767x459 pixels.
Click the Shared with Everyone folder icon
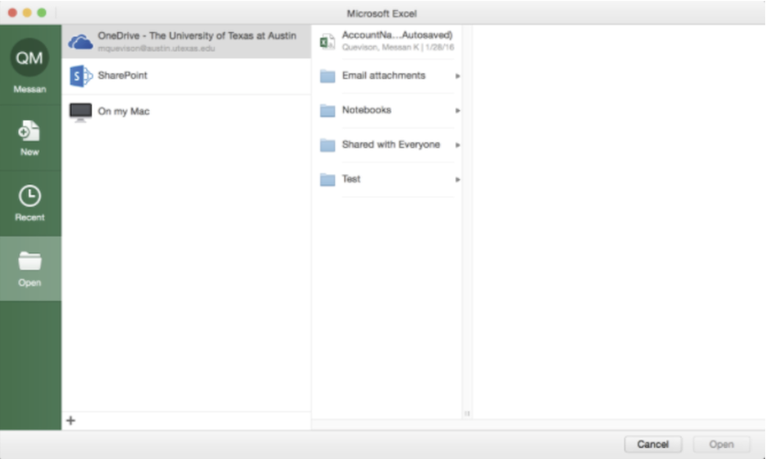[328, 145]
